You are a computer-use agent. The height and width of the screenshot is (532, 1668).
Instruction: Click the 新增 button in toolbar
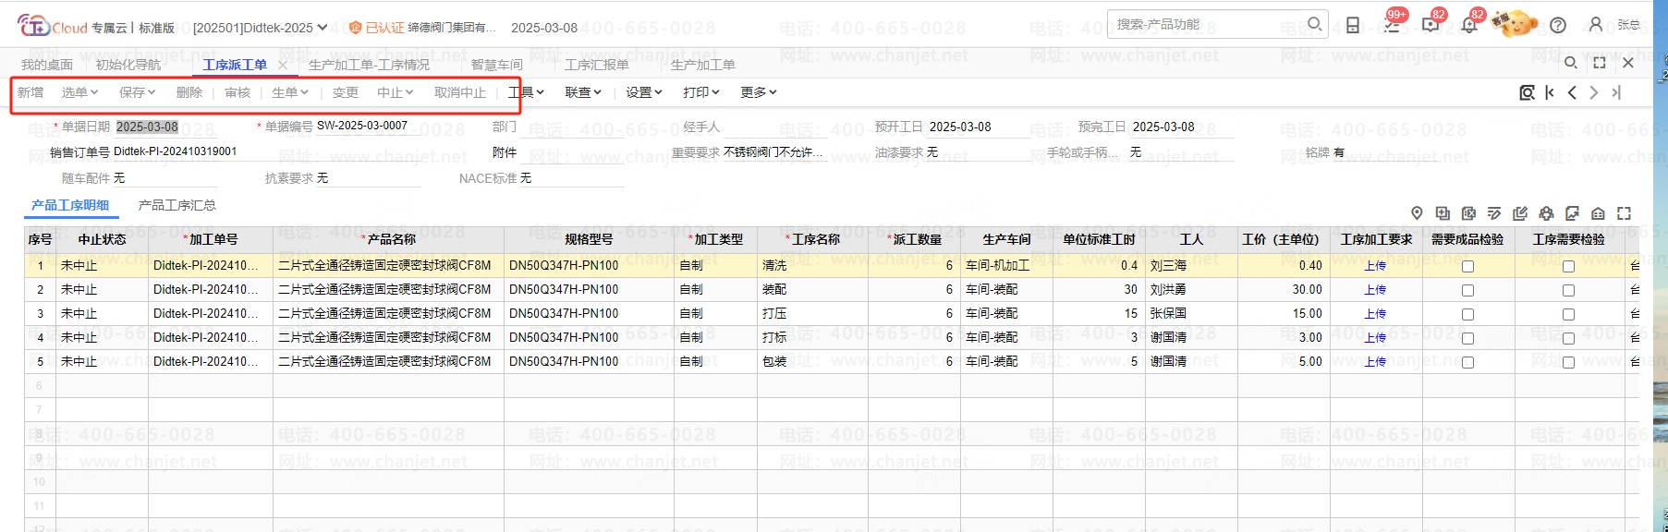30,92
